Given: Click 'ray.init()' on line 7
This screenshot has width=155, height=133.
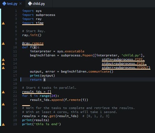Looking at the screenshot, I should [x=32, y=35].
